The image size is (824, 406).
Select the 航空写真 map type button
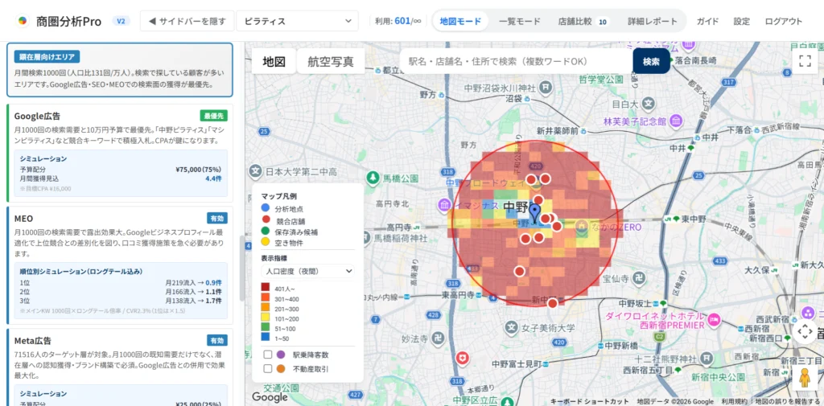click(x=331, y=61)
